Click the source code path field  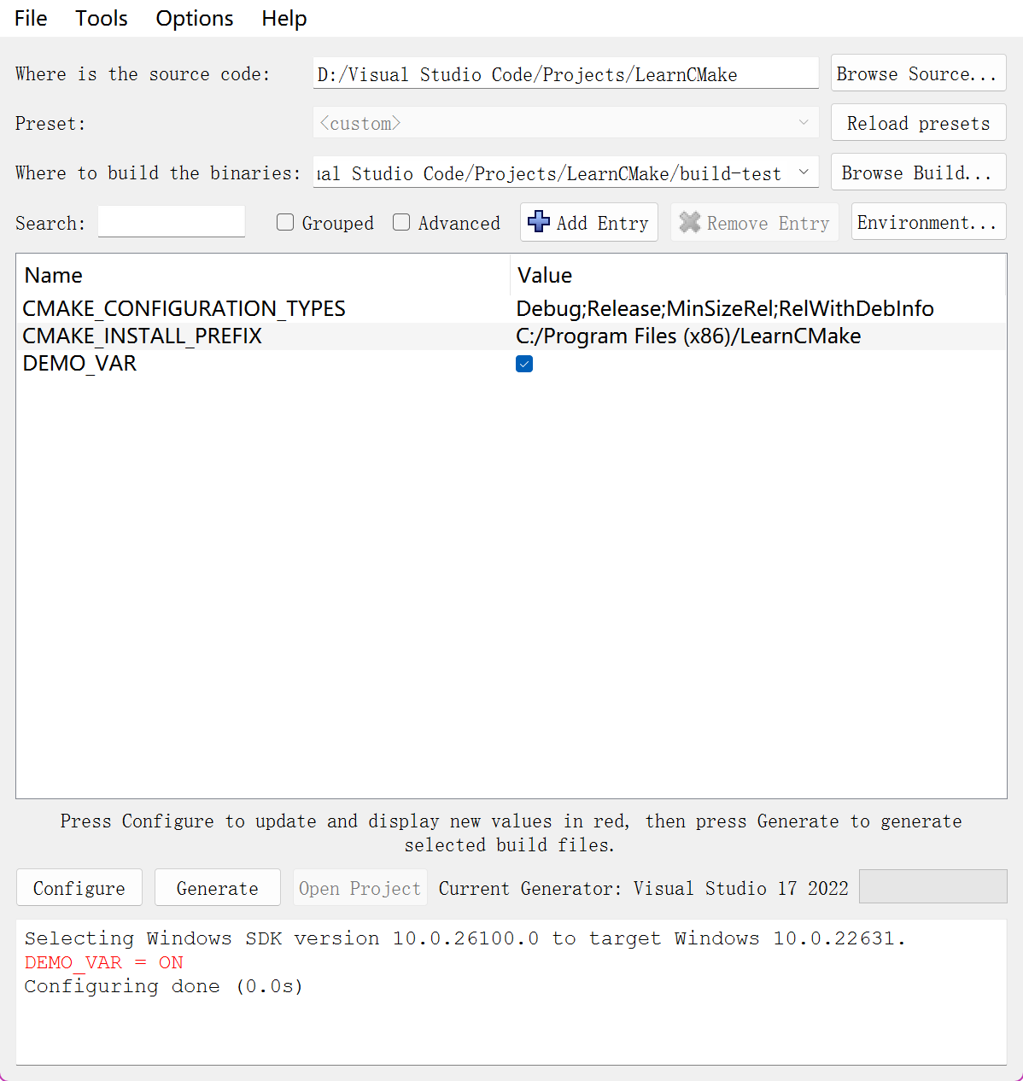pos(564,74)
